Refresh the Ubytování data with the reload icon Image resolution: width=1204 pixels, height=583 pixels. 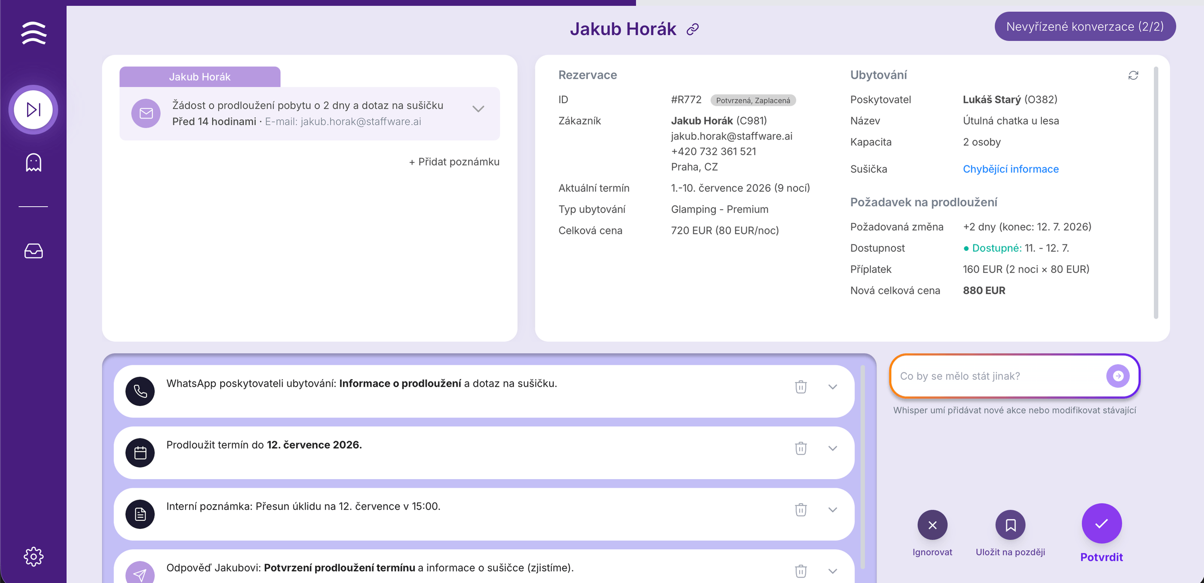1133,75
